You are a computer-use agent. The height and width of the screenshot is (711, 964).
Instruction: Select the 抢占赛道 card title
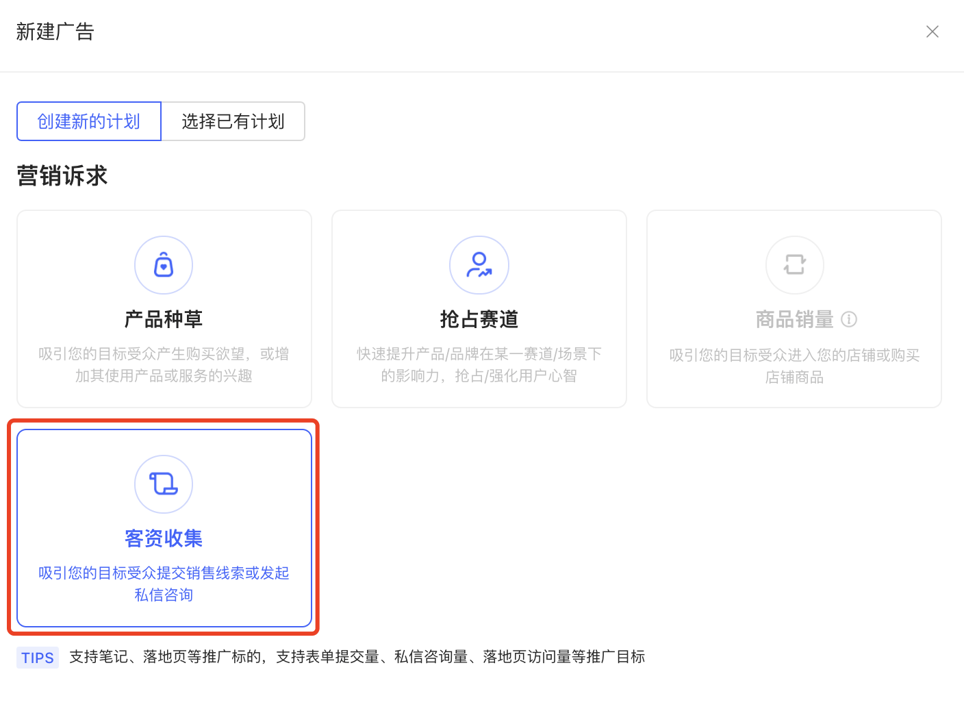pyautogui.click(x=479, y=319)
